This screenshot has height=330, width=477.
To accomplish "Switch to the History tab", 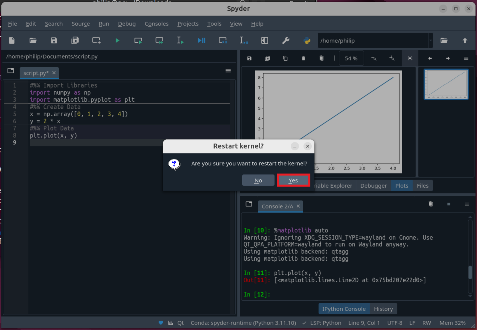I will click(x=383, y=309).
